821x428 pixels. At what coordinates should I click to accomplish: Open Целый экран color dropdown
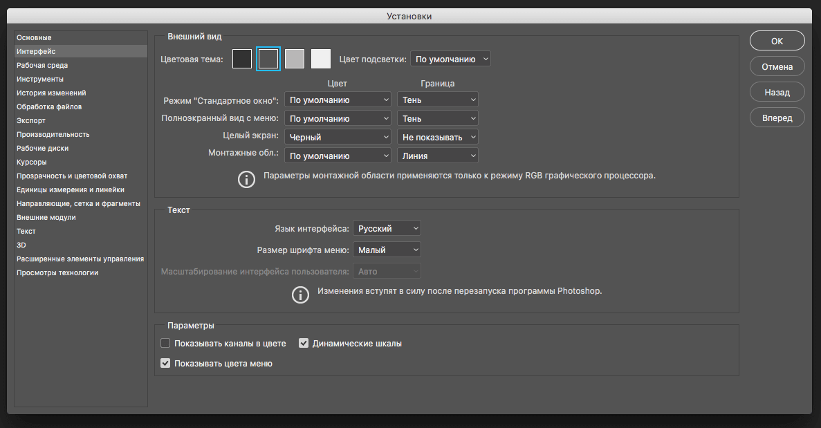338,137
